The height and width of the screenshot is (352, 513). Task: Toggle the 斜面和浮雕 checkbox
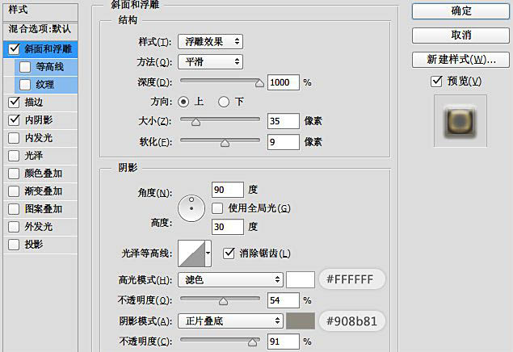click(x=14, y=49)
